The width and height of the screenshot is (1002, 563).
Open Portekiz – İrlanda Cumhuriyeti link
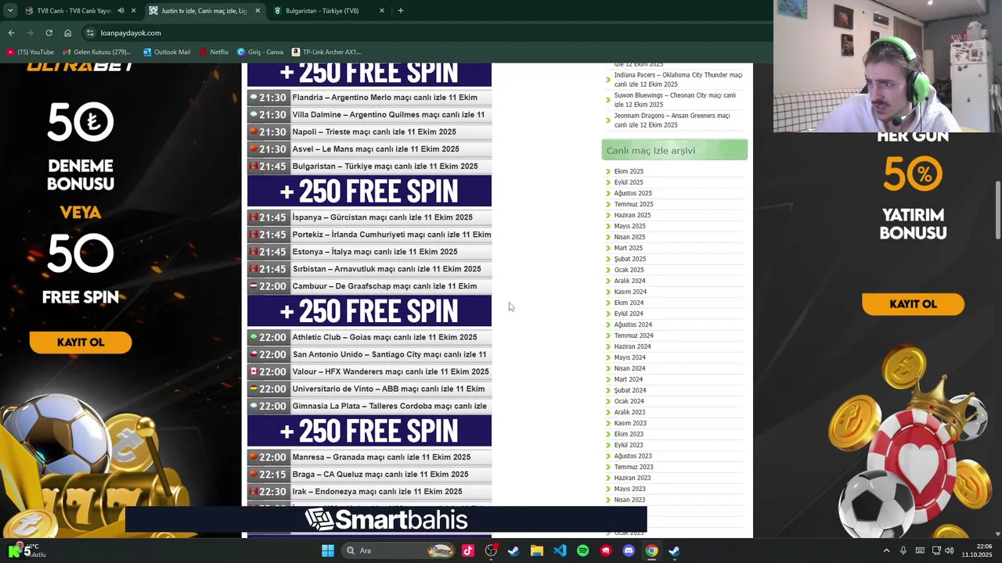point(391,235)
